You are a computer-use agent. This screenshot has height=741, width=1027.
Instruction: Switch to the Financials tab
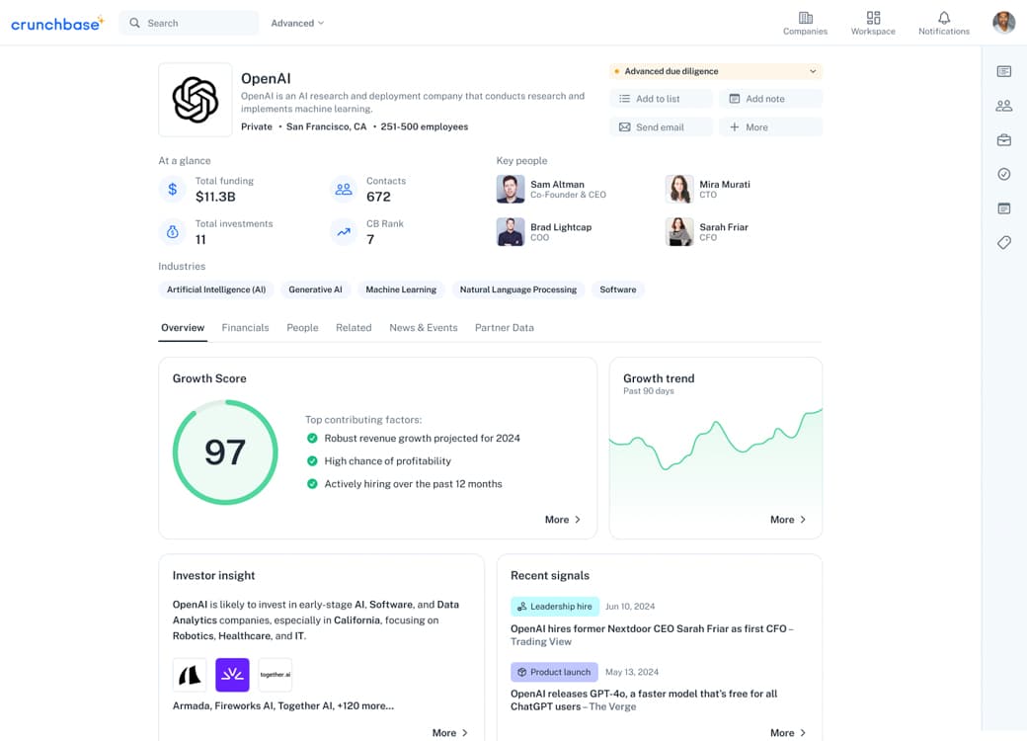(245, 328)
